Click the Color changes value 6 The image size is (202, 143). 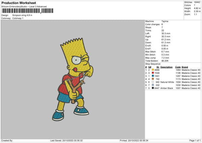click(162, 24)
